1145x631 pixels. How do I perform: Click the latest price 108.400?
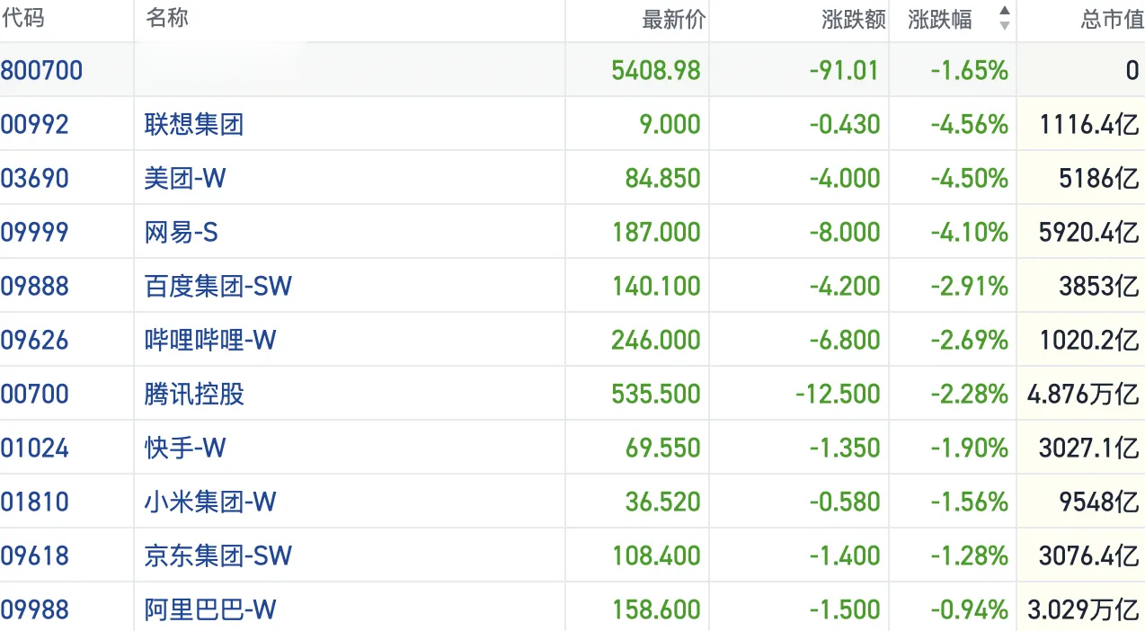(657, 555)
